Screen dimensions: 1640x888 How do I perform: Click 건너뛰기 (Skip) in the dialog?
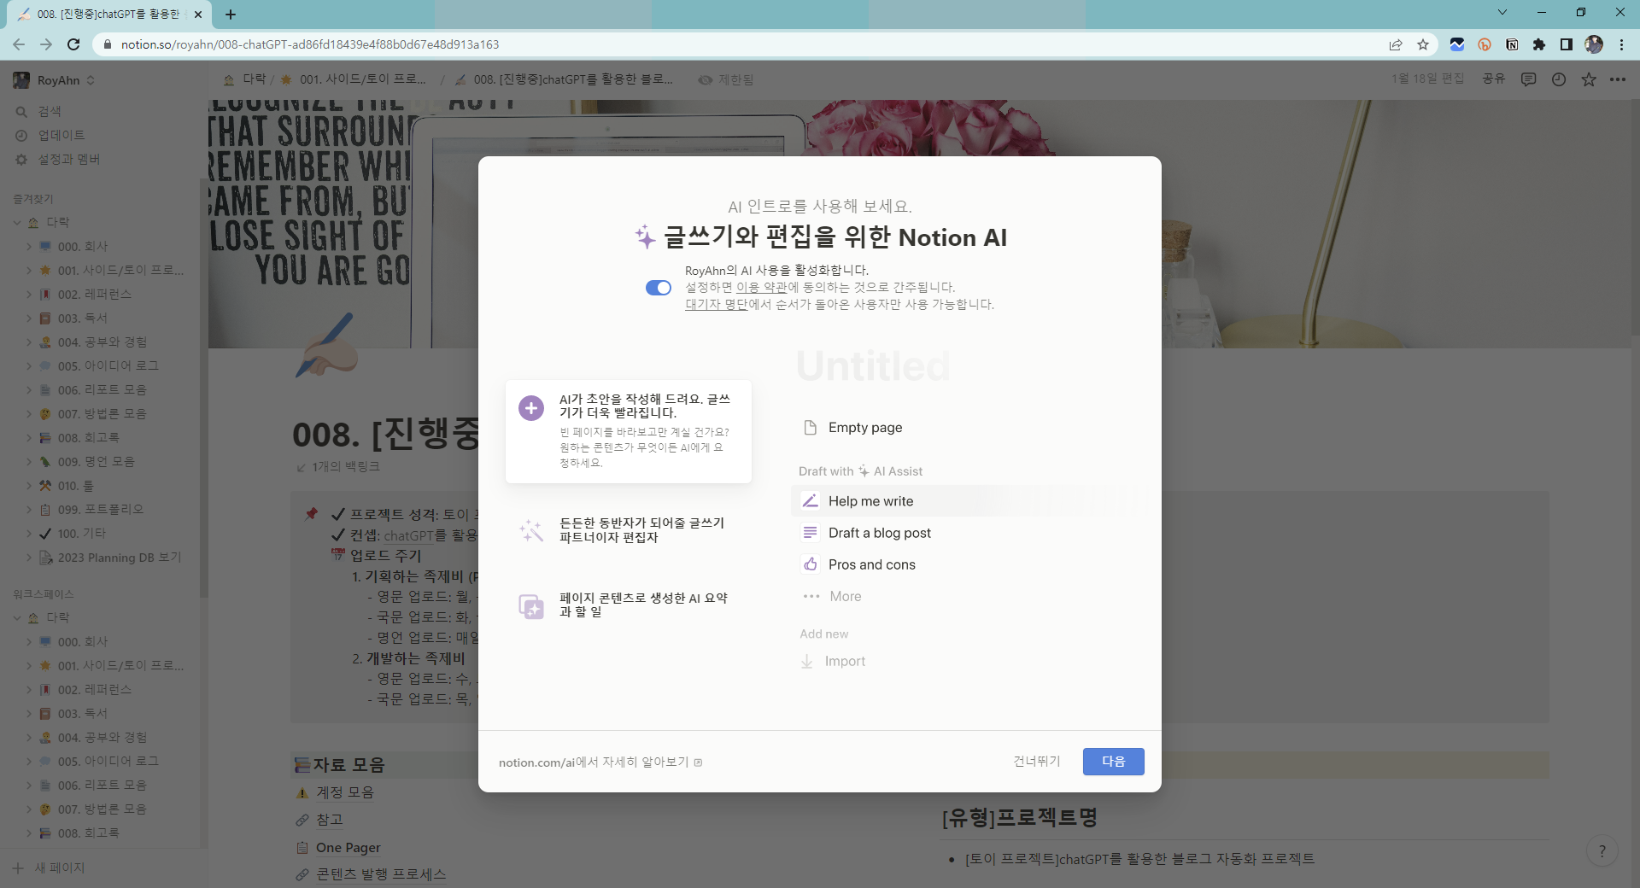(1037, 762)
